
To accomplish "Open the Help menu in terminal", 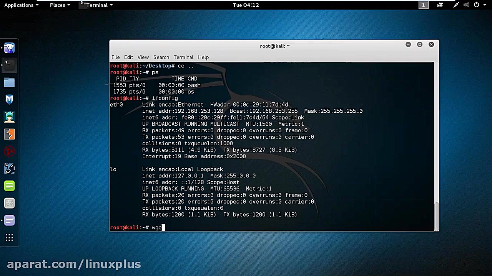I will [203, 57].
